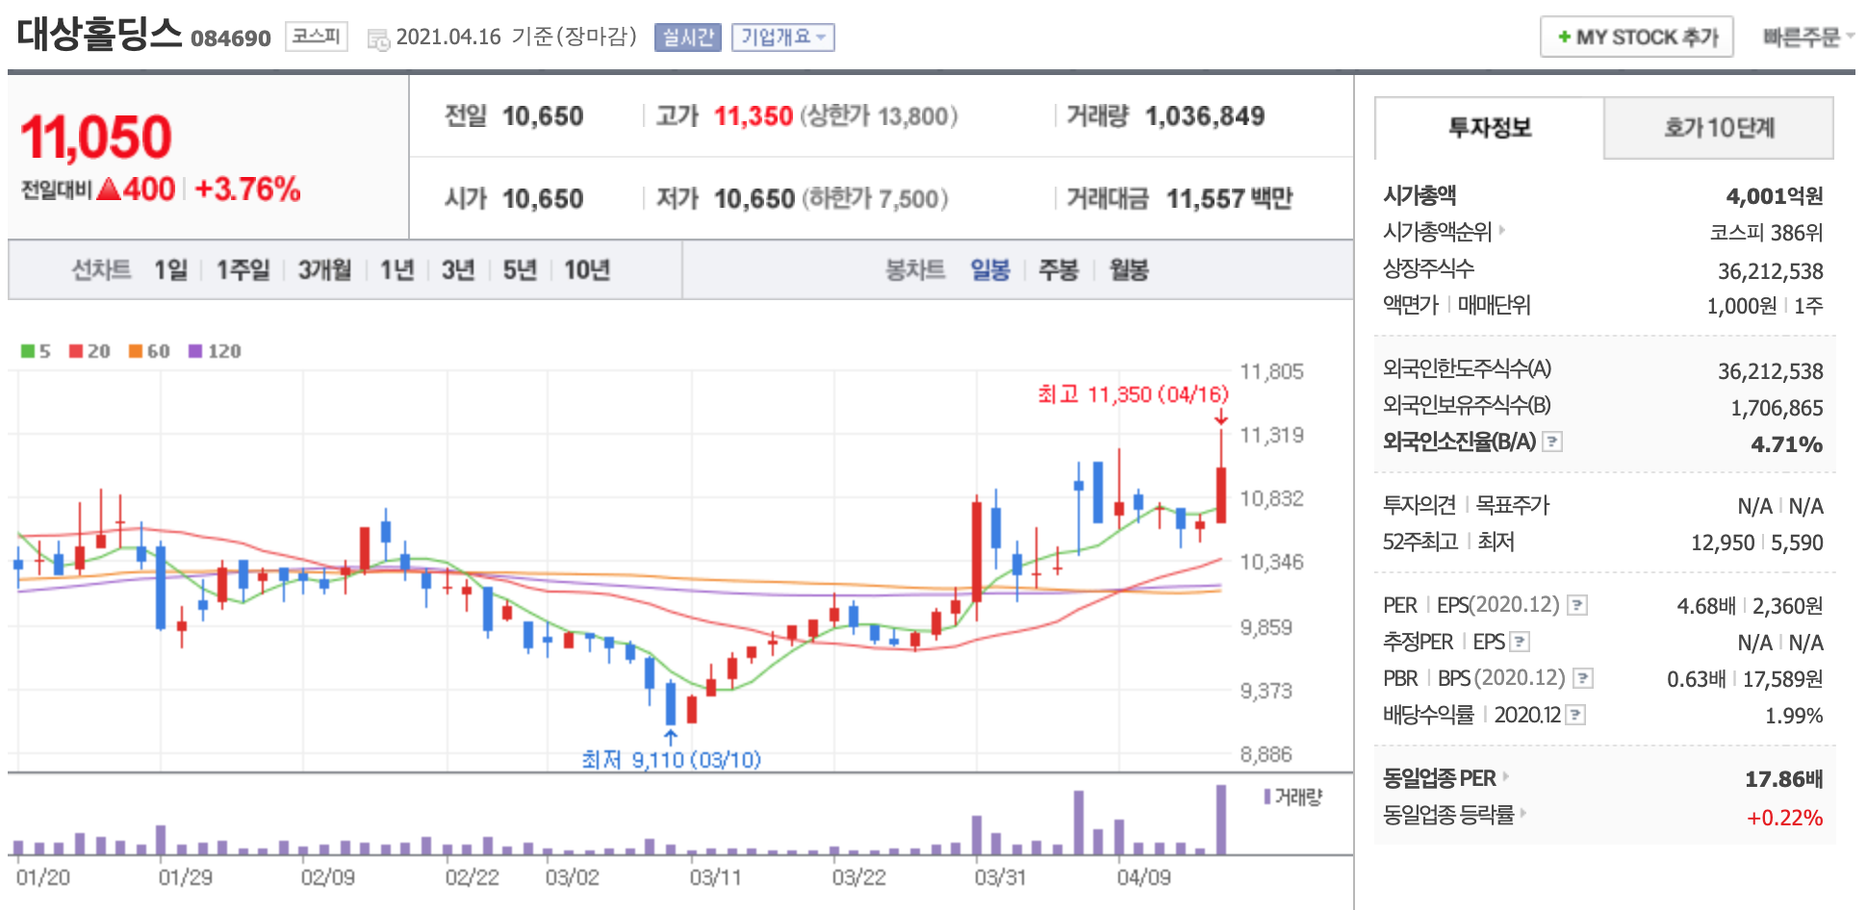Select the 1일 line chart period

pyautogui.click(x=171, y=269)
